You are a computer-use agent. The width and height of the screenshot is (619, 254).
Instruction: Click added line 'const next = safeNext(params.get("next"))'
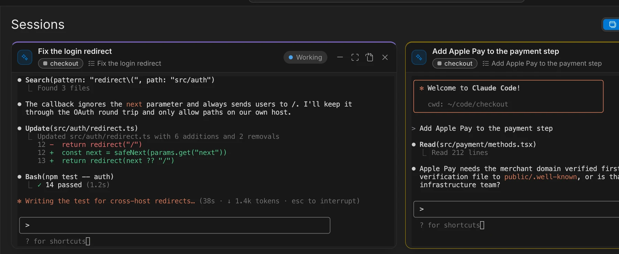click(144, 153)
